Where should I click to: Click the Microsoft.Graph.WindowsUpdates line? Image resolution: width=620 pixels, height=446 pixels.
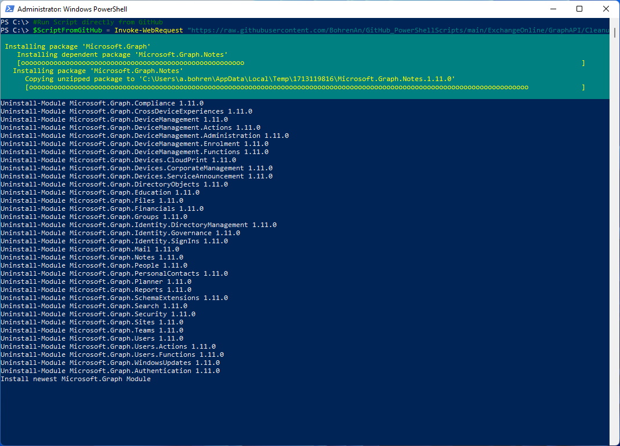[110, 363]
